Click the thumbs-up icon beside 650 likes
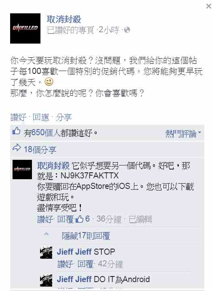Image resolution: width=212 pixels, height=291 pixels. (x=16, y=131)
